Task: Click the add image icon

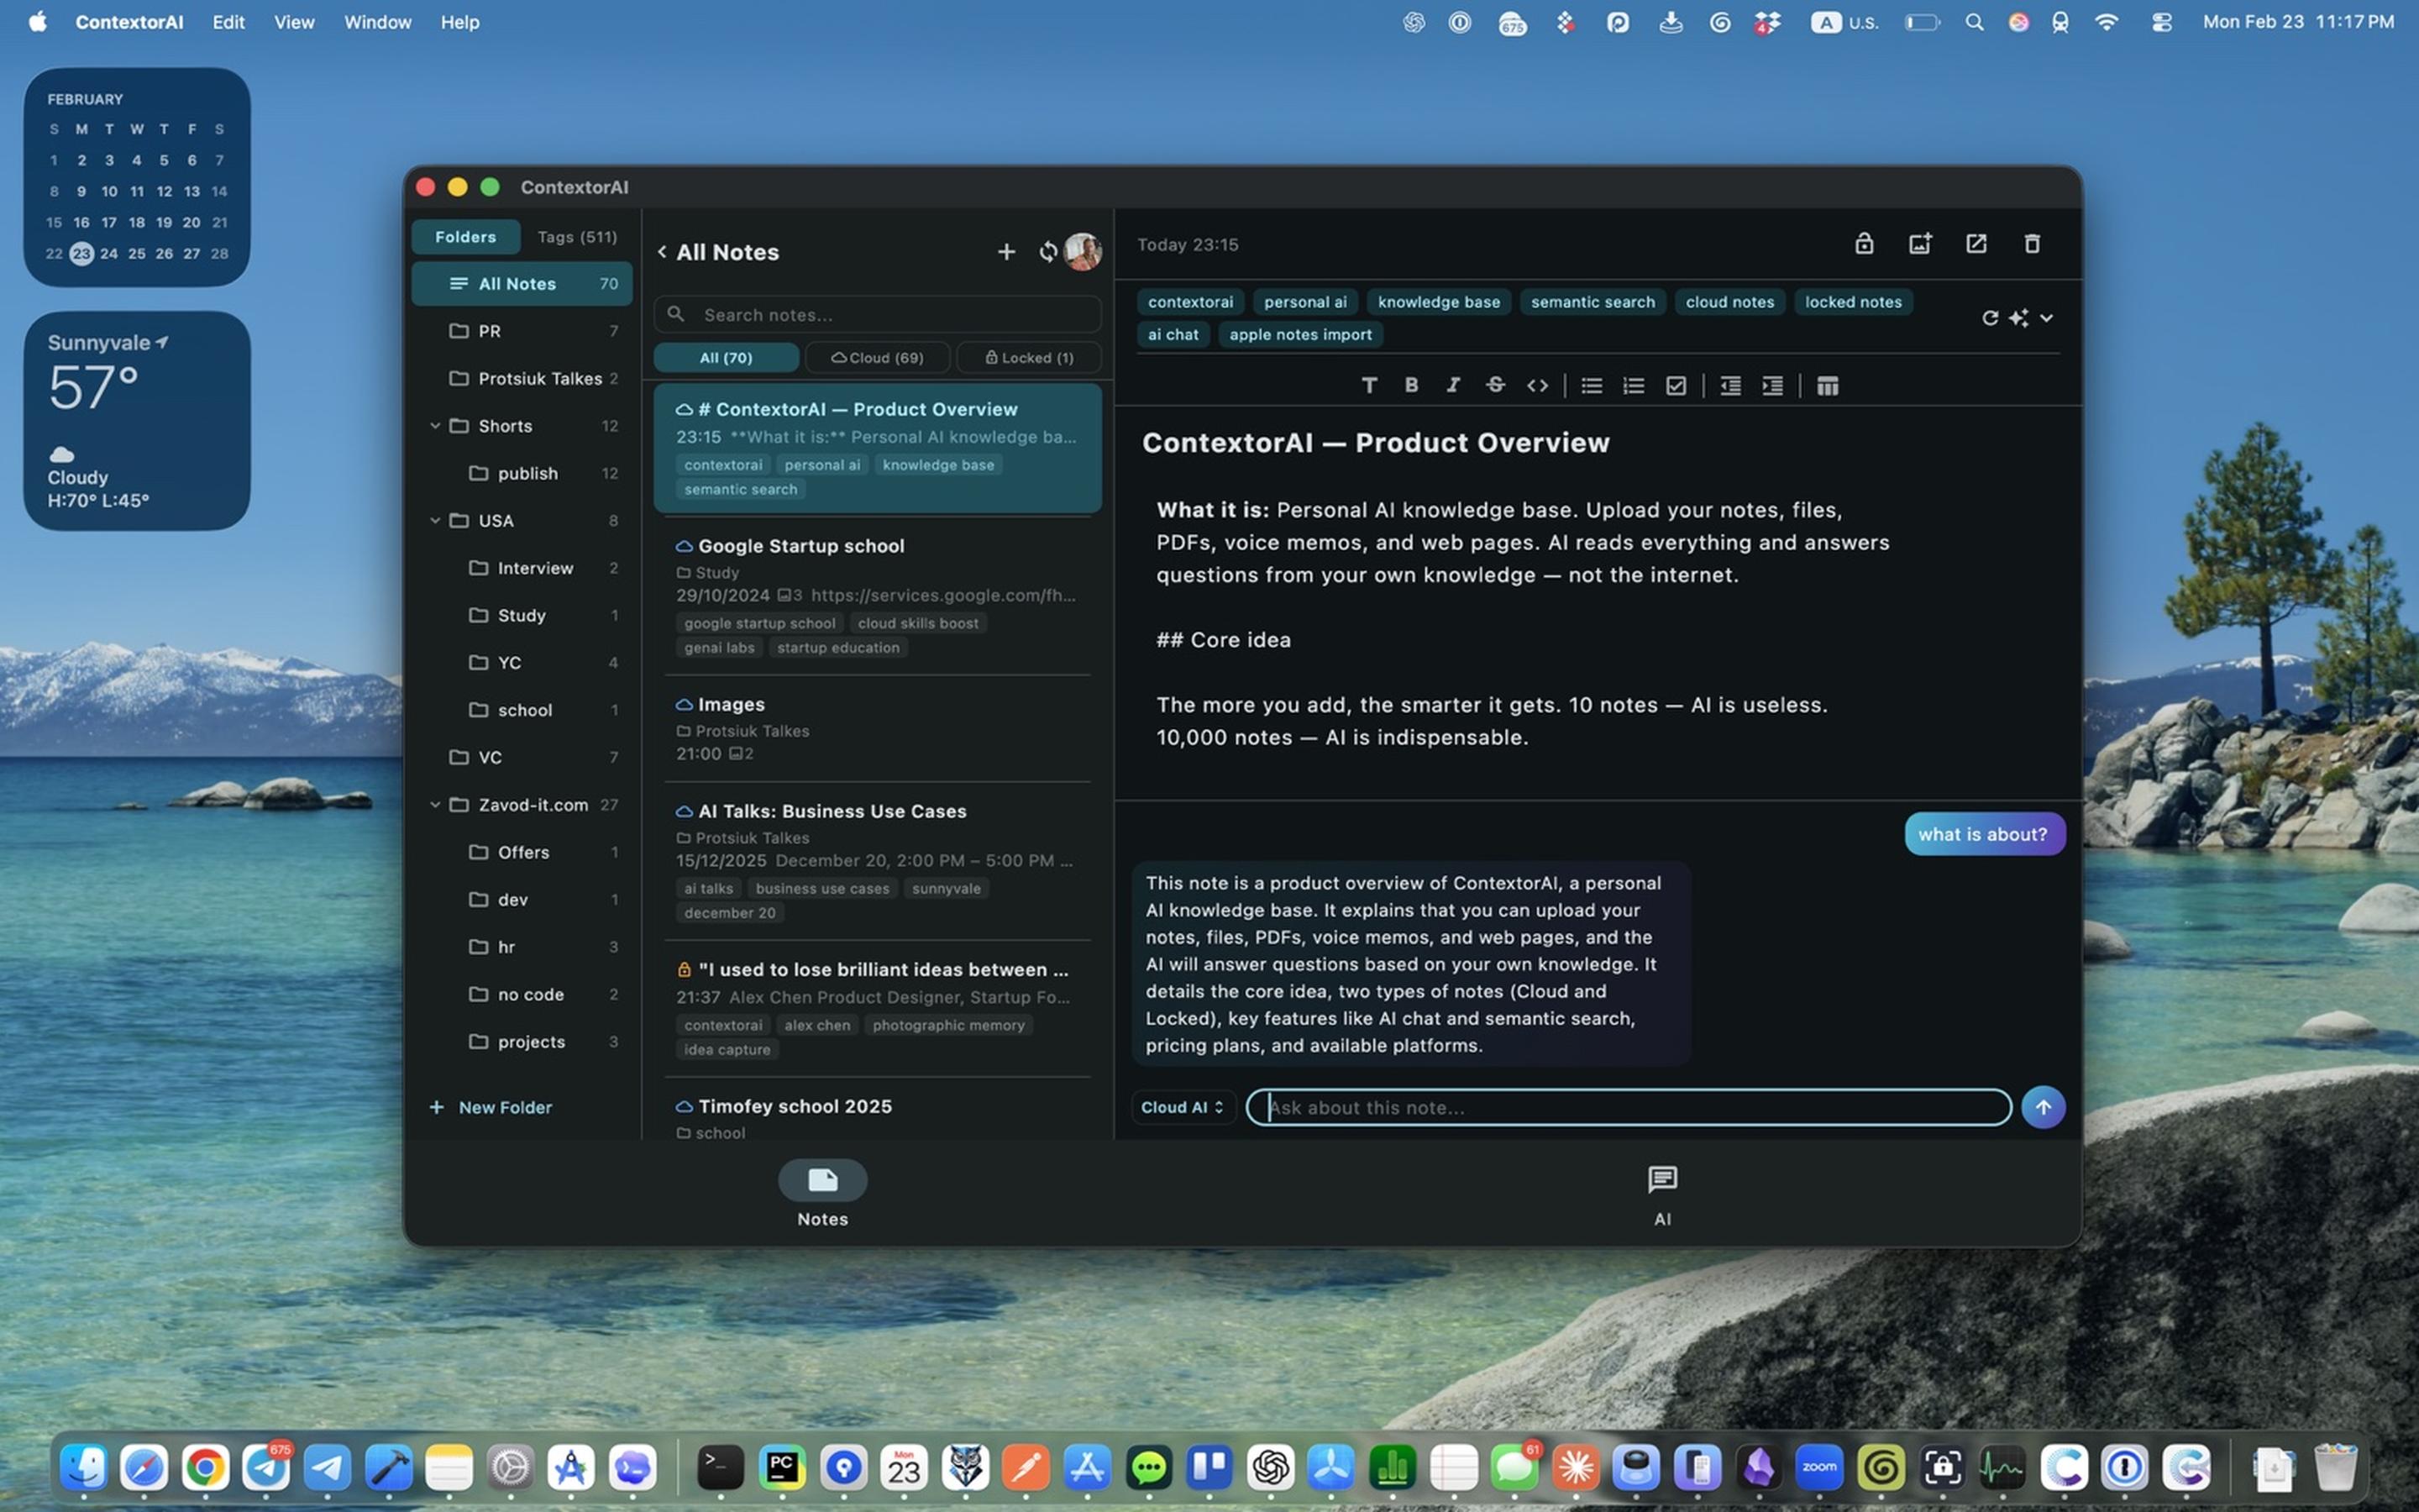Action: [1919, 243]
